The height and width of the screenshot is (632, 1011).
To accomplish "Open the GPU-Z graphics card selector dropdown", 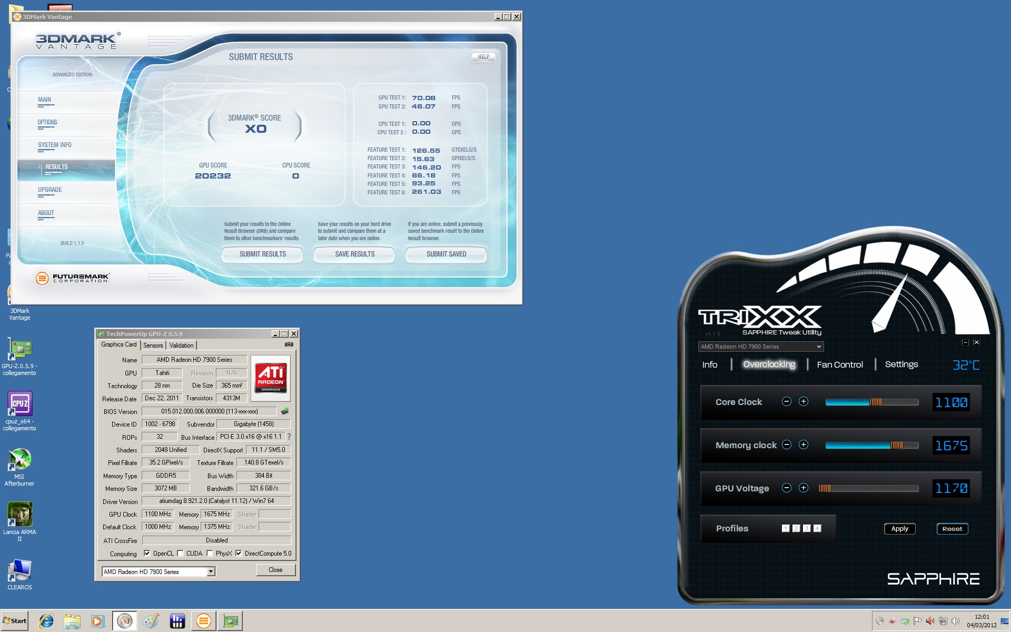I will pyautogui.click(x=158, y=571).
